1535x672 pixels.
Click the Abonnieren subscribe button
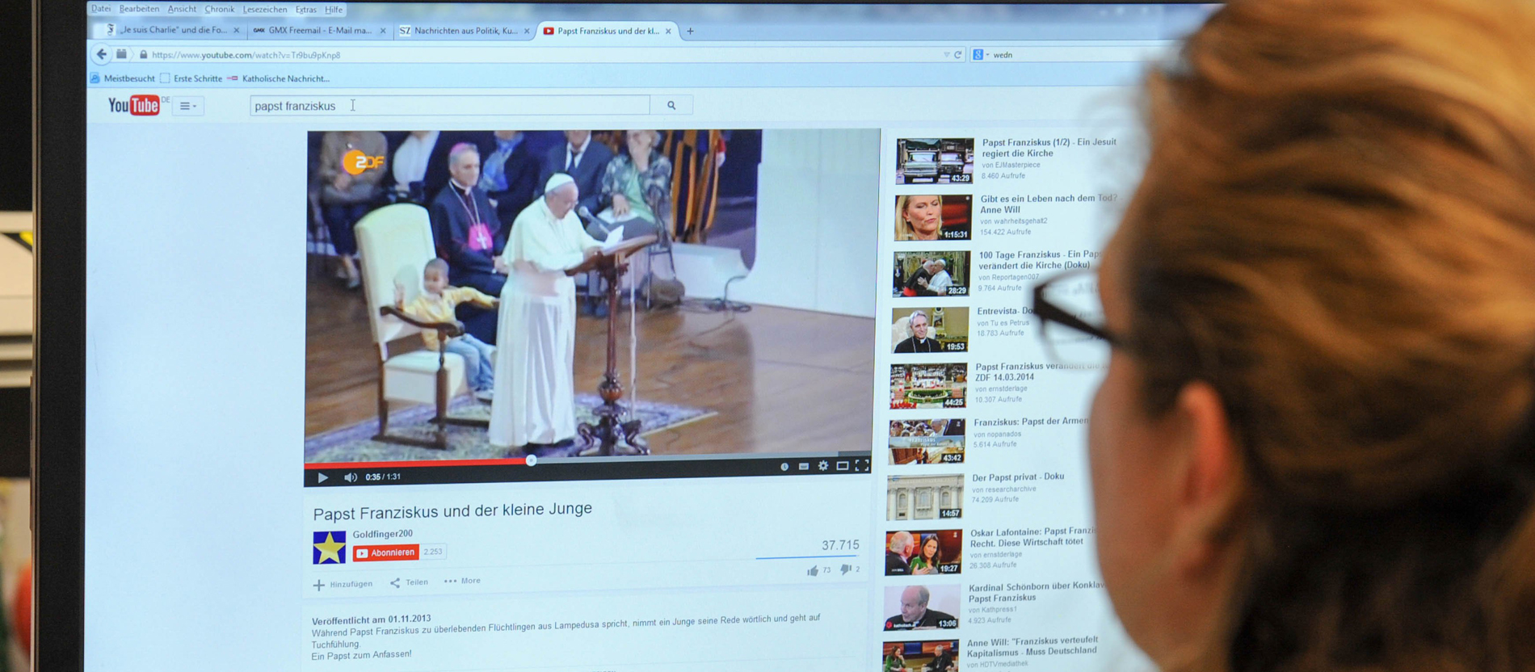click(x=386, y=552)
